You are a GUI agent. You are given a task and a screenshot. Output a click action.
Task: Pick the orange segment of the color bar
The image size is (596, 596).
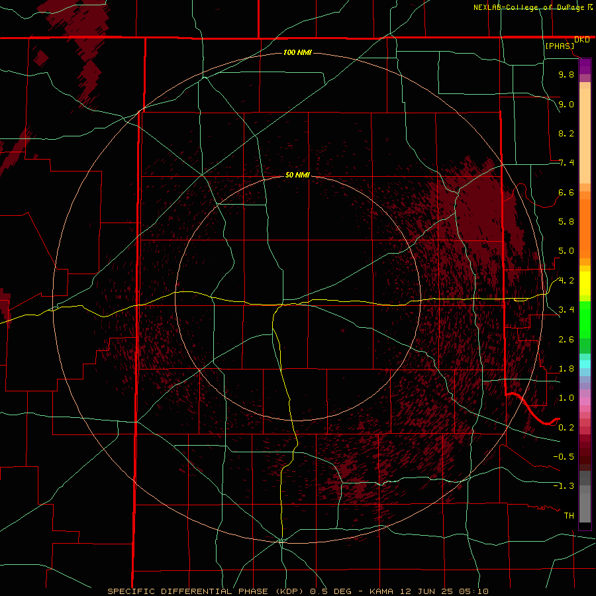pos(585,229)
